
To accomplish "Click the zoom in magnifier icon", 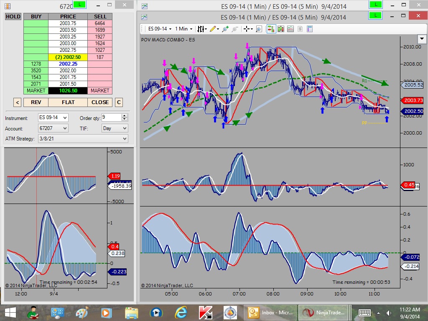I will [225, 29].
